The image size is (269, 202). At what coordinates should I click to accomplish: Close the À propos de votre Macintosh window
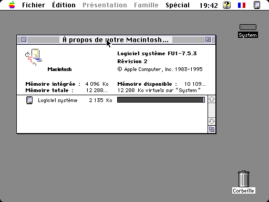(x=24, y=40)
